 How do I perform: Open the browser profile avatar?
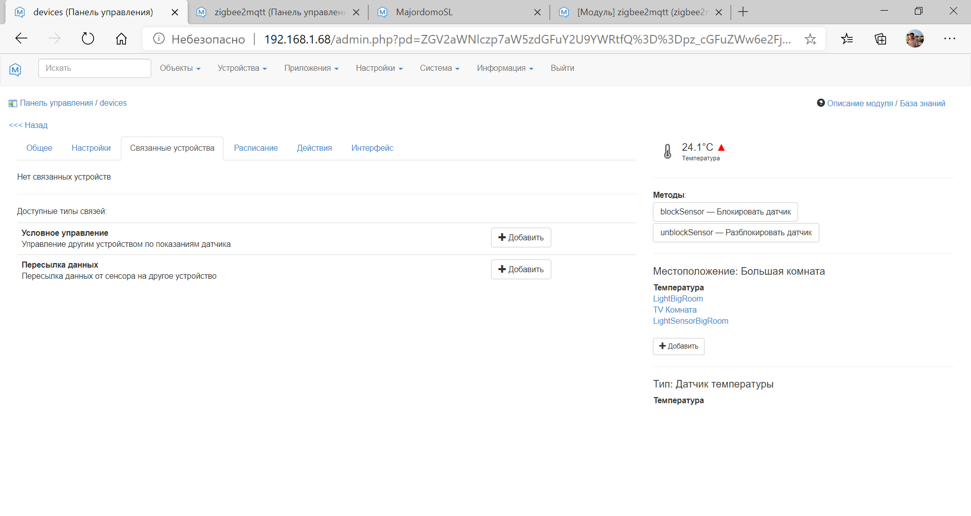click(915, 38)
